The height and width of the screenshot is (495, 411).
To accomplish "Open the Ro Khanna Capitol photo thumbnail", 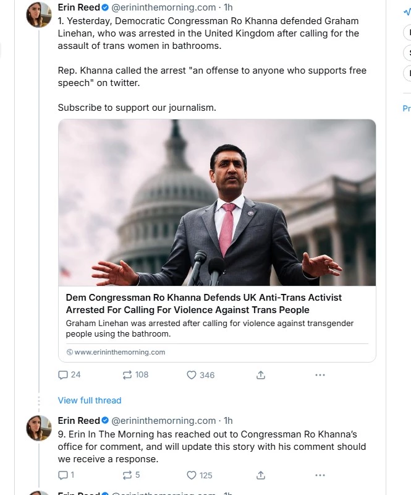I will pos(217,202).
